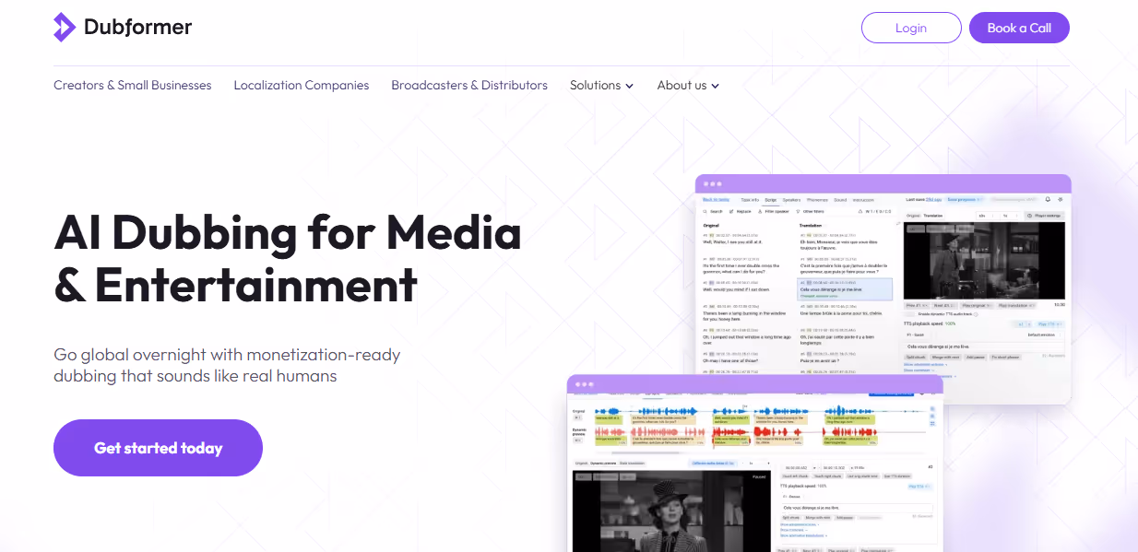The width and height of the screenshot is (1138, 552).
Task: Click the Dubformer logo
Action: [123, 28]
